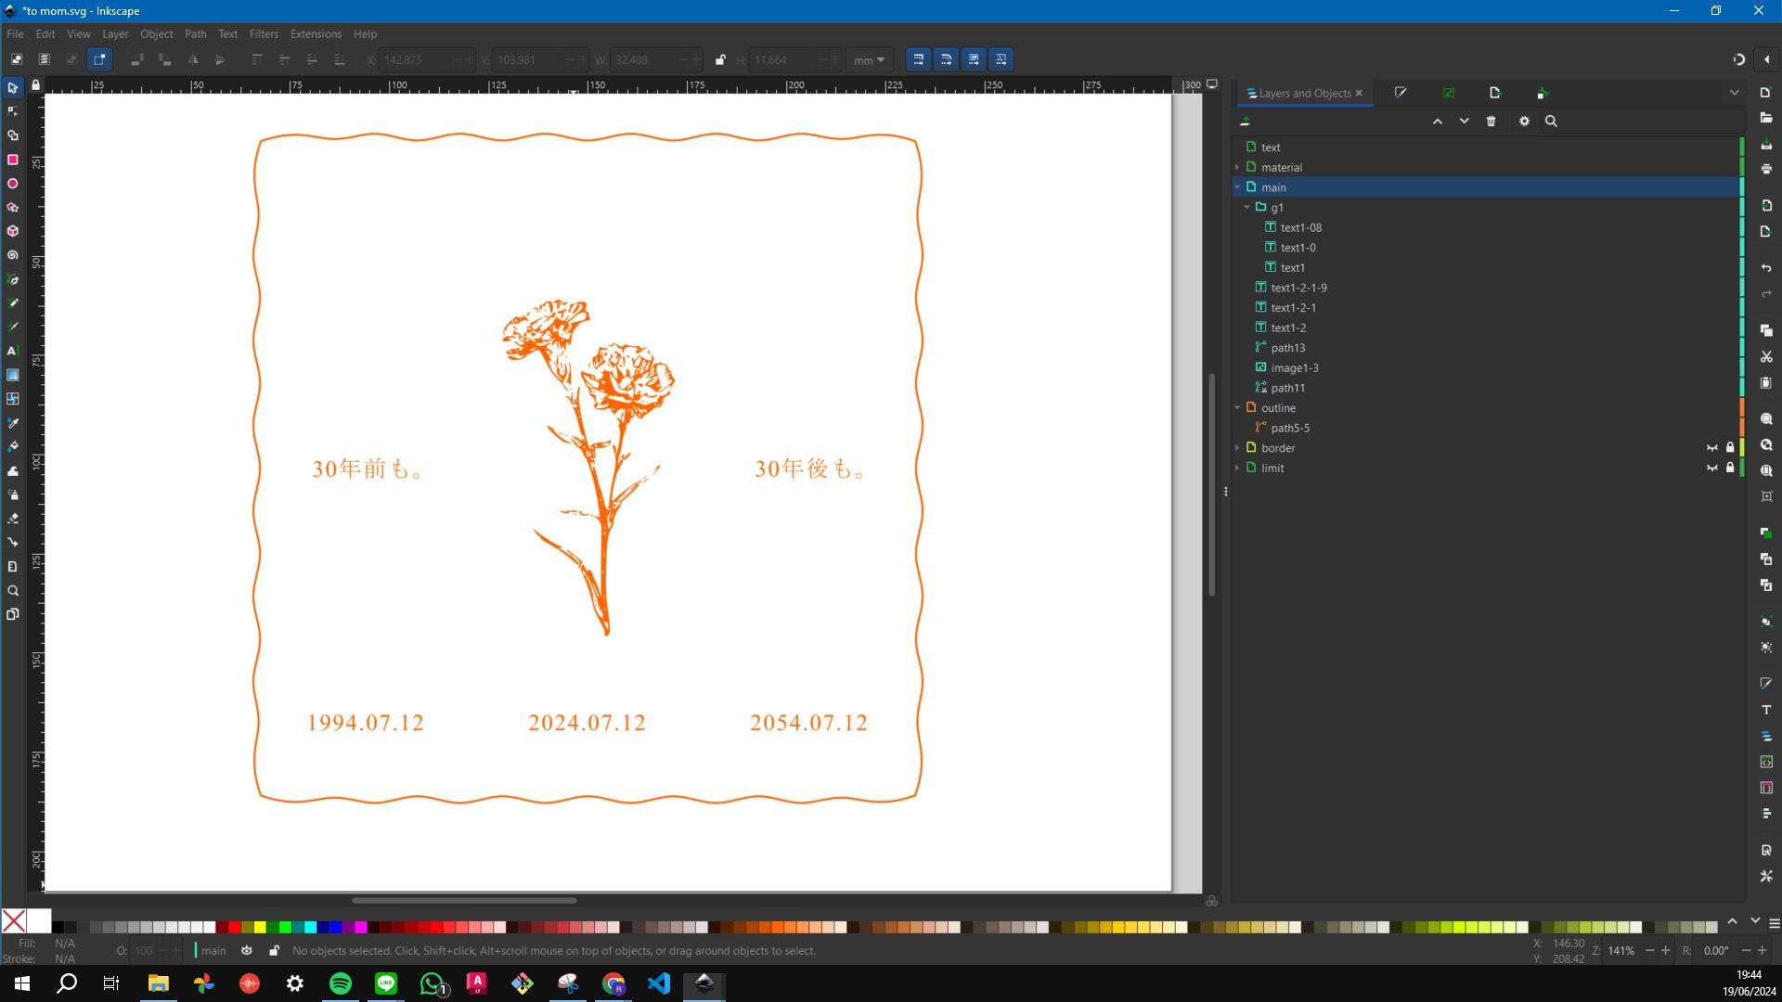Switch to the Layers and Objects tab

pos(1304,94)
